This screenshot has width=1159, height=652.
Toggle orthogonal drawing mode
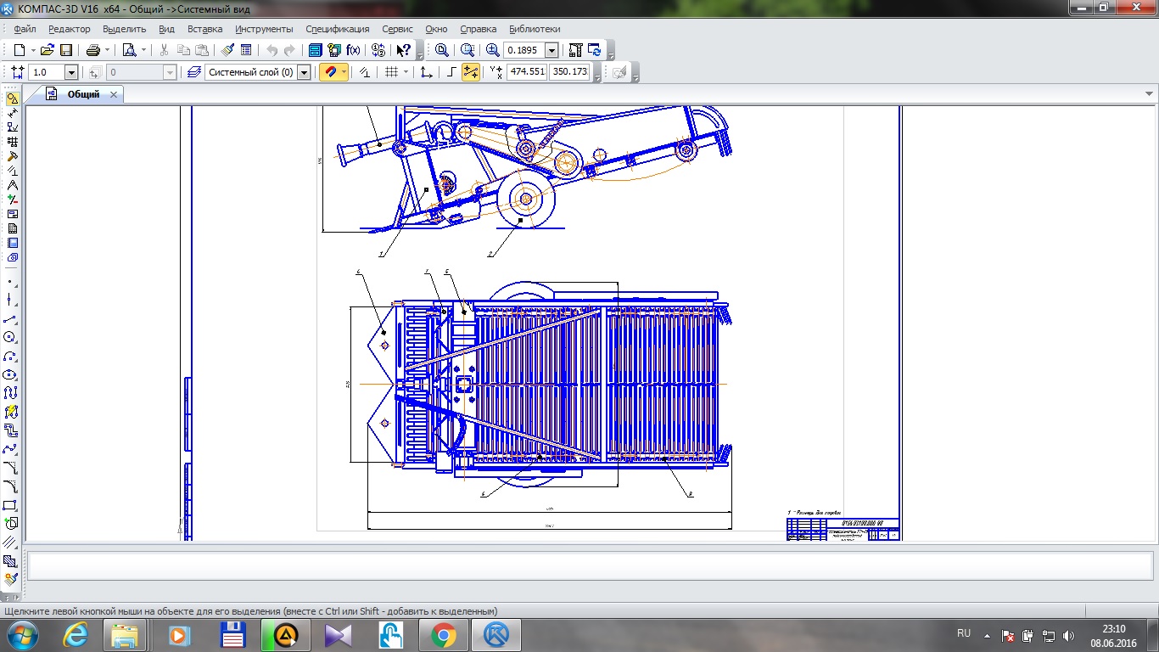pyautogui.click(x=451, y=72)
